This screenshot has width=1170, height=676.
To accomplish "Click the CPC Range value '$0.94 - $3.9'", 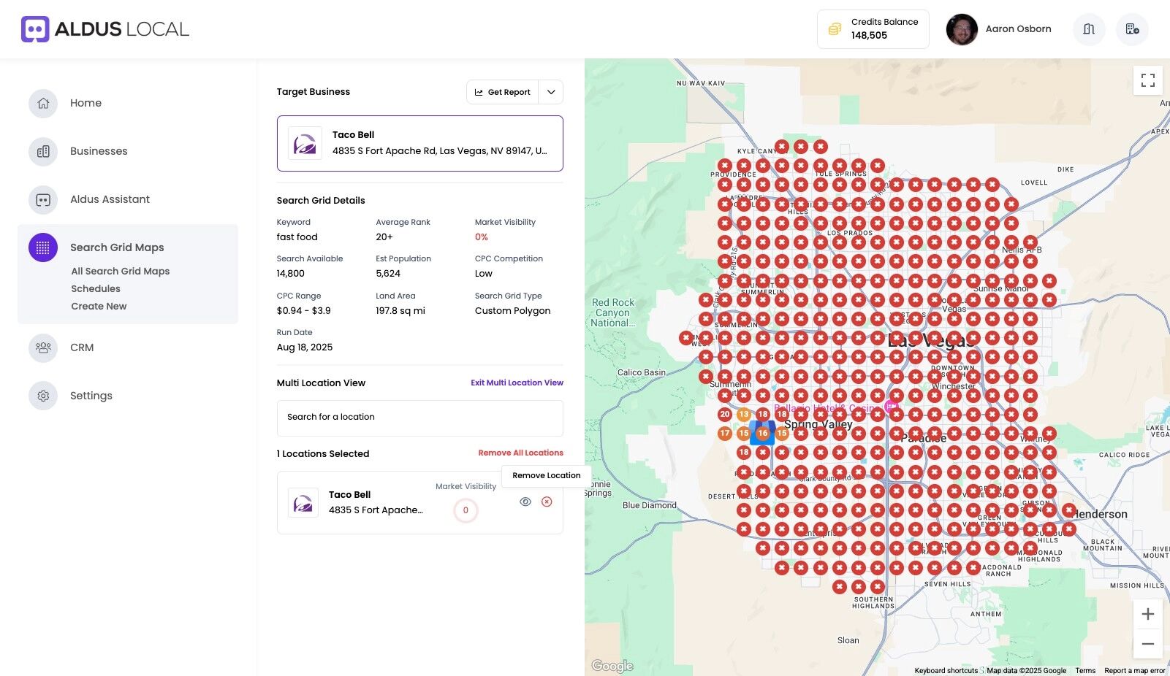I will point(304,311).
